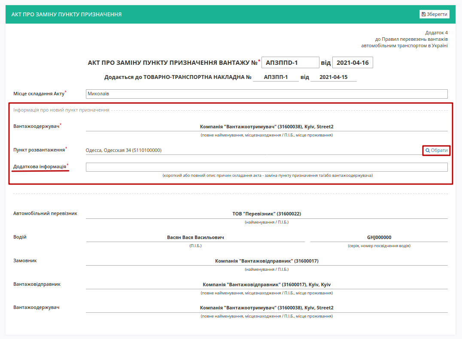Click the Місце складання Акту field with Миколаїв
This screenshot has width=462, height=339.
pos(267,94)
